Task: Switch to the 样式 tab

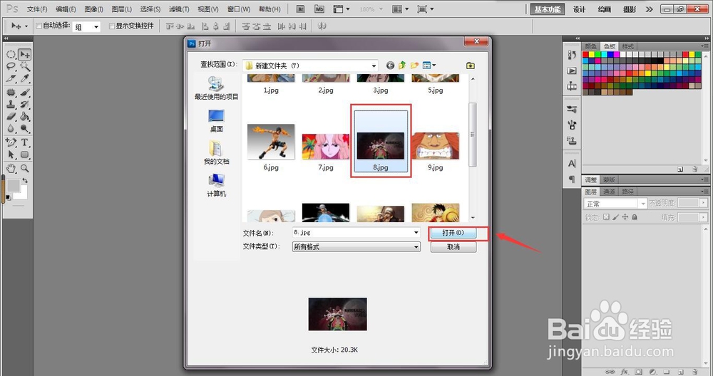Action: (627, 46)
